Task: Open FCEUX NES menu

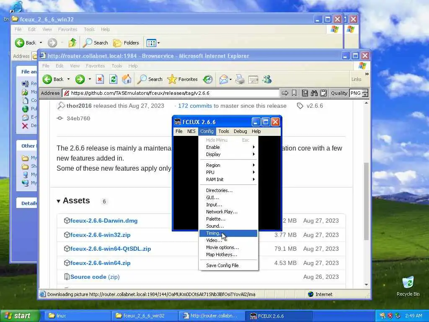Action: pyautogui.click(x=191, y=131)
